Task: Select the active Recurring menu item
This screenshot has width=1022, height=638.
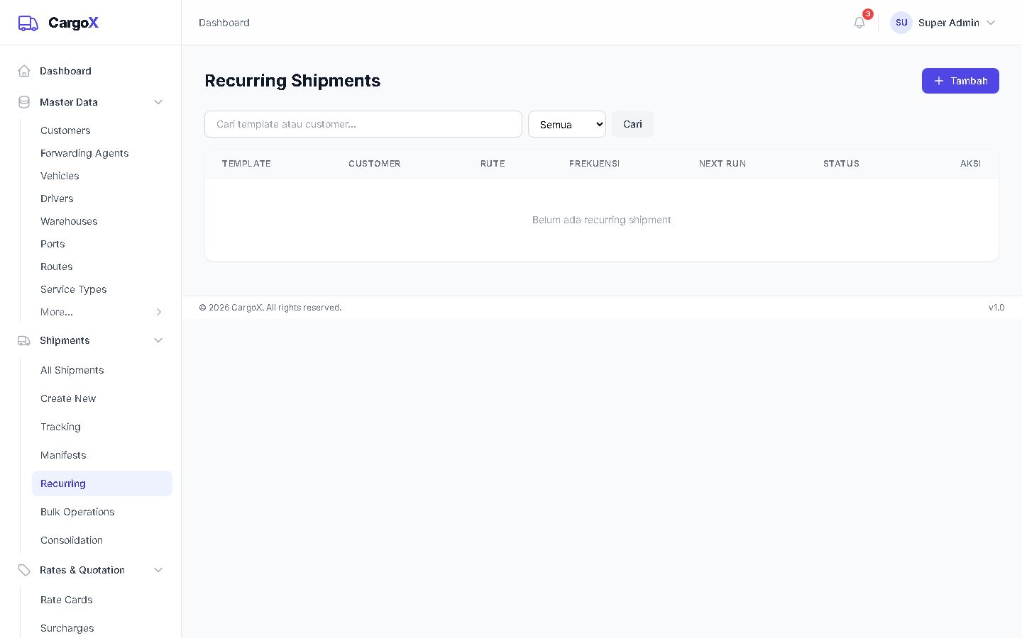Action: (102, 483)
